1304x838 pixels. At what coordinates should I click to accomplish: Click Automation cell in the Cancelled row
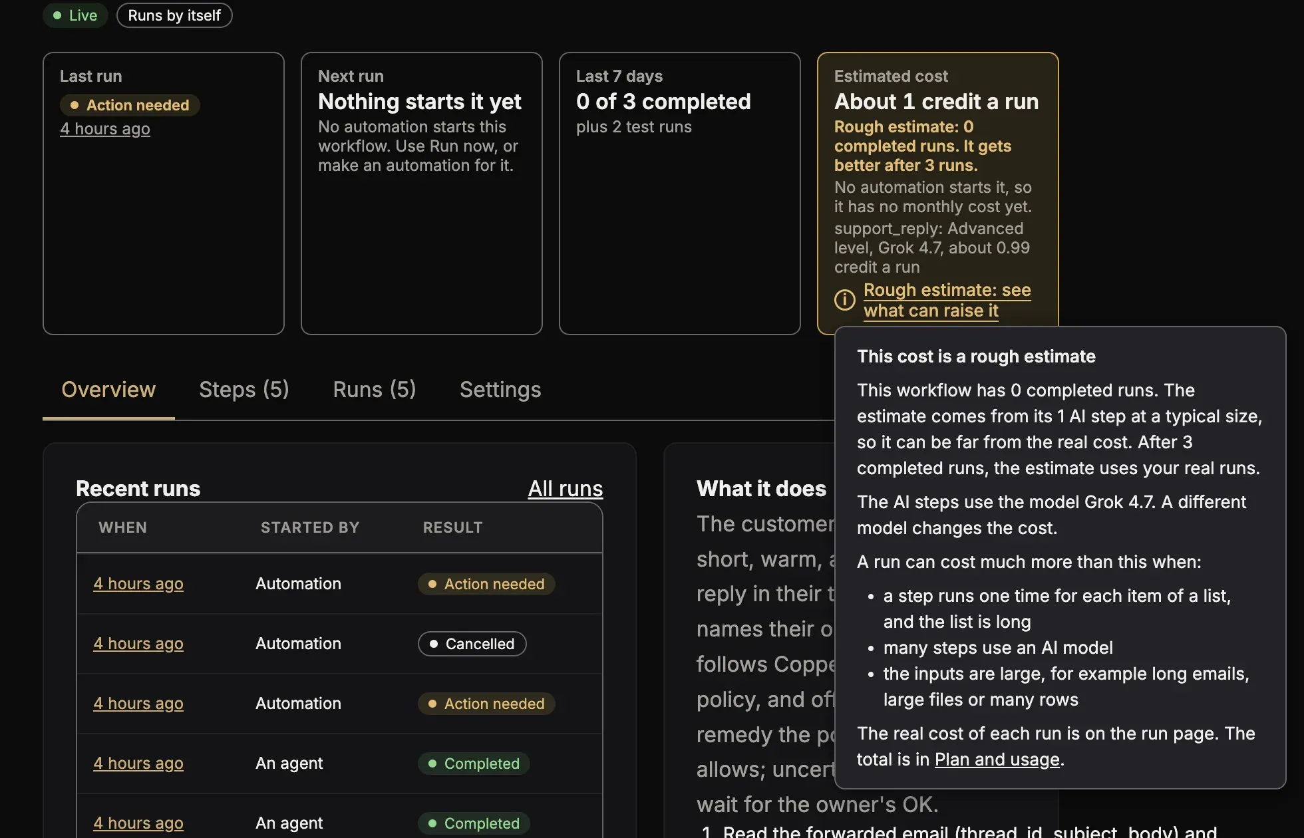298,644
